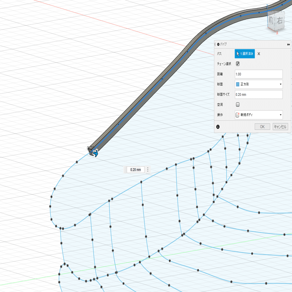Confirm the pipe with OK button

pos(262,127)
